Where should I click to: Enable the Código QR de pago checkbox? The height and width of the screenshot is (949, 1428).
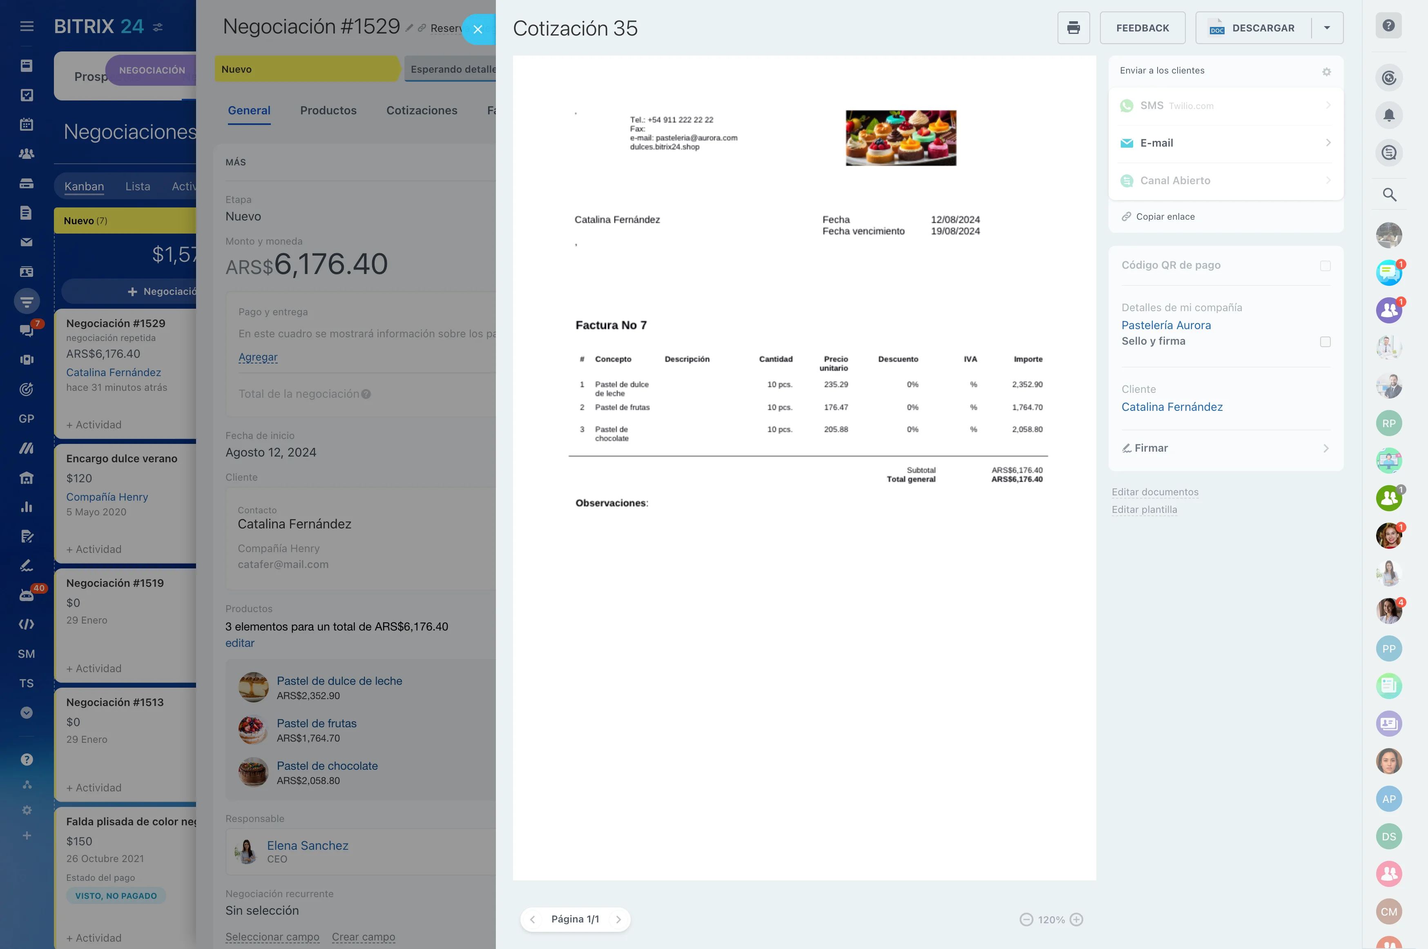1325,266
